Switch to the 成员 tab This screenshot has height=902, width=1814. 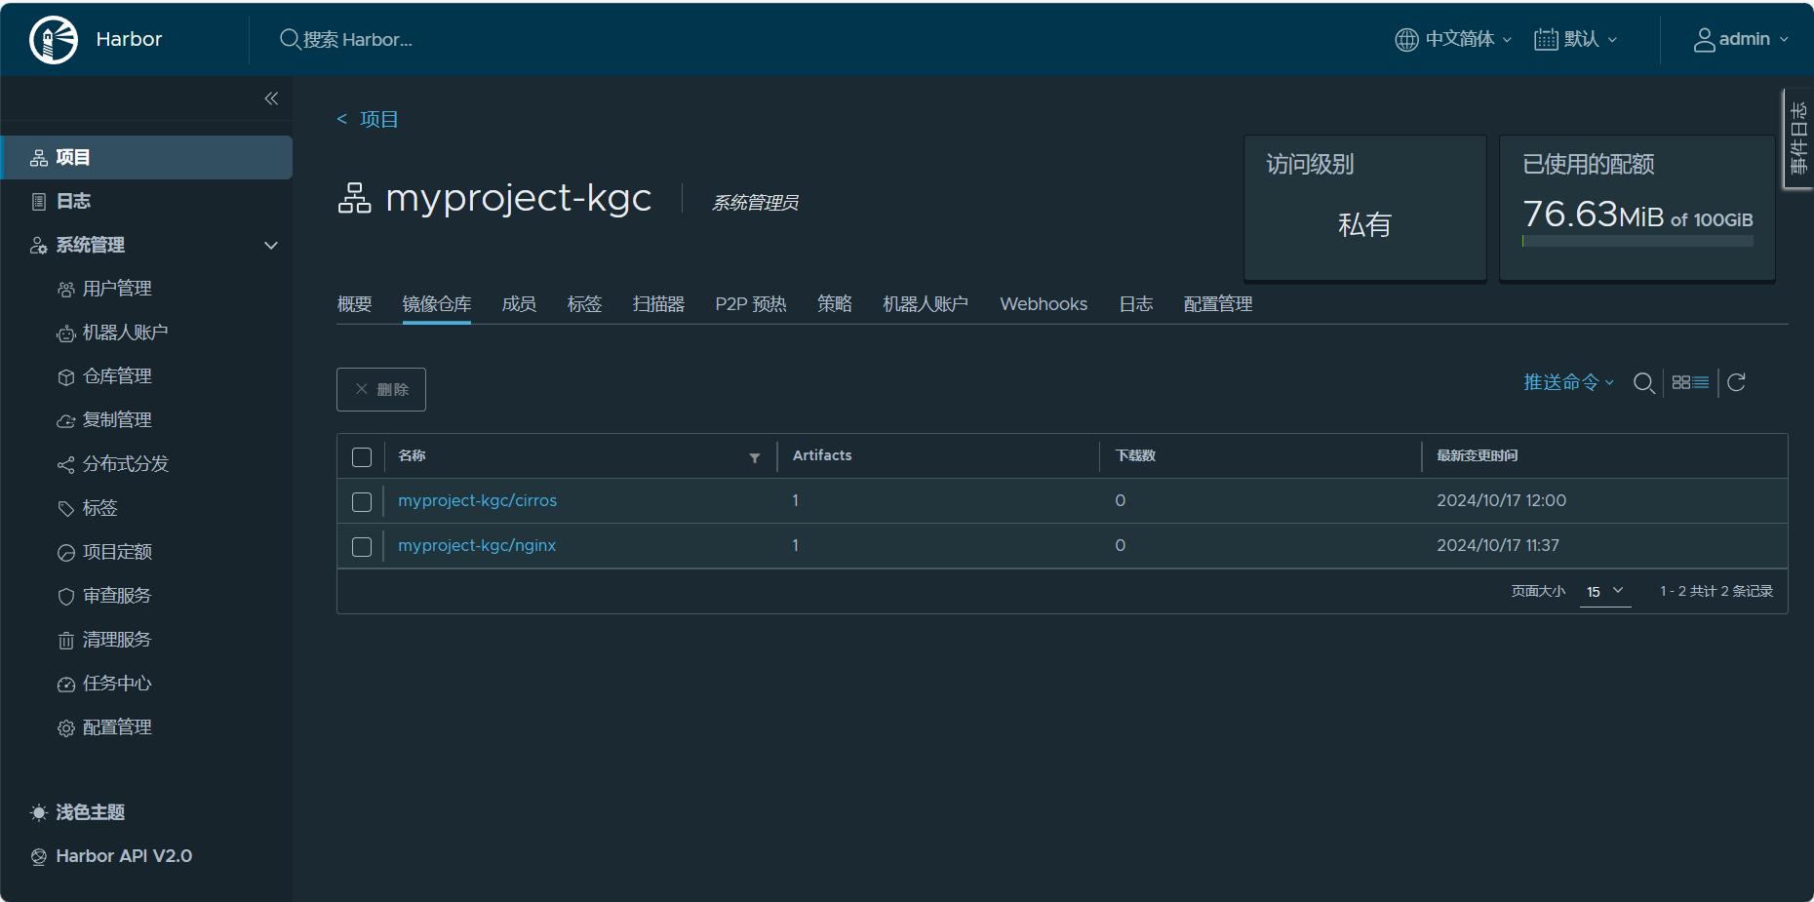coord(519,303)
